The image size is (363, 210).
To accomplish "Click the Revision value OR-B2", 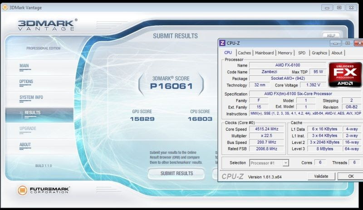I will tap(351, 107).
